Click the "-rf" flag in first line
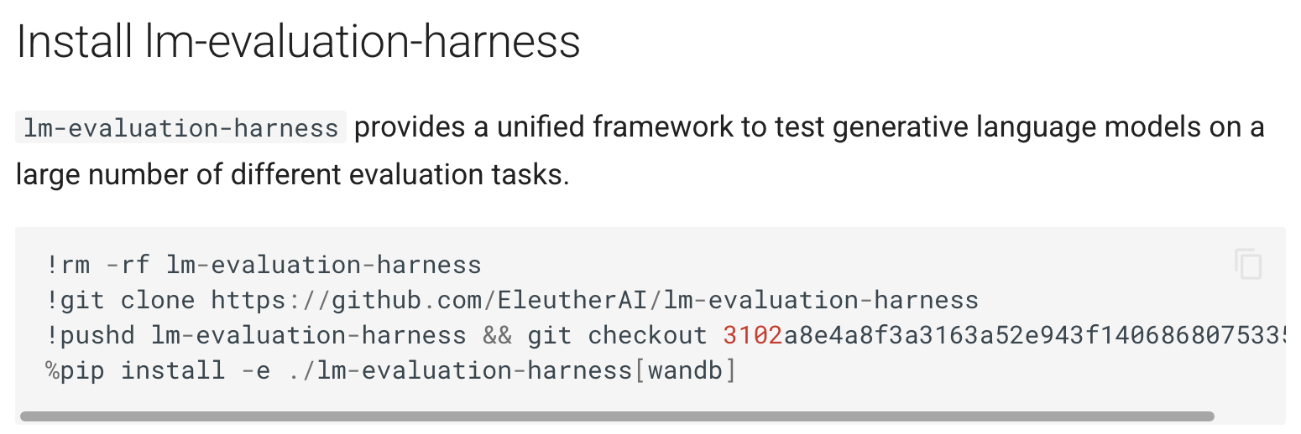This screenshot has height=434, width=1301. [x=128, y=265]
